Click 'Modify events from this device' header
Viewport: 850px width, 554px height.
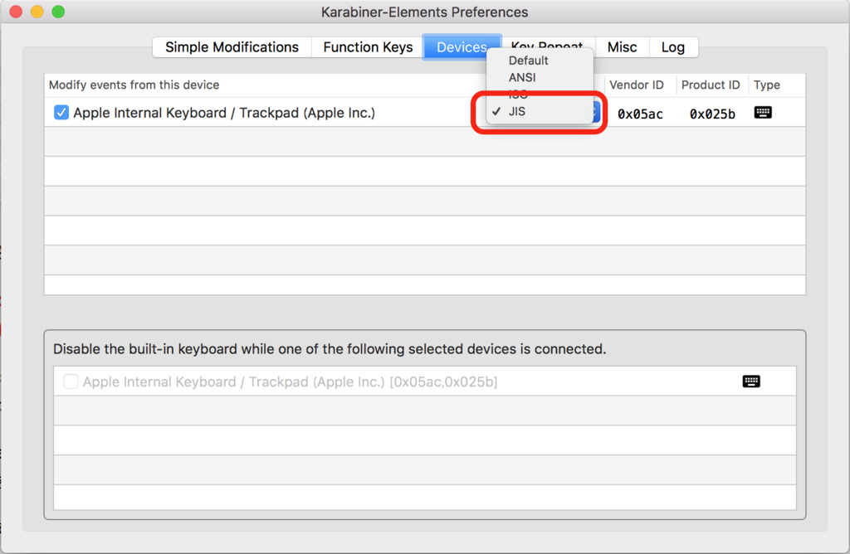click(134, 85)
